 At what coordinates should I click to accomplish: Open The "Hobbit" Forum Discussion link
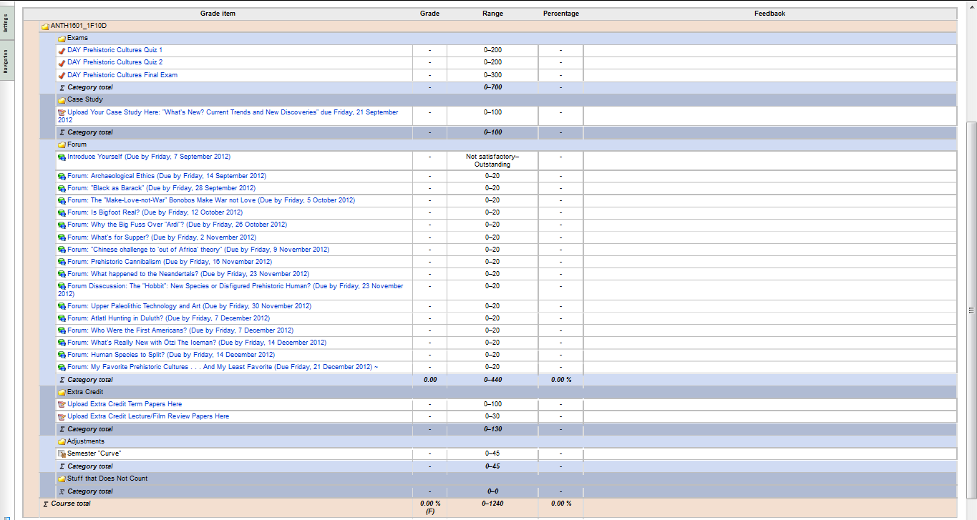(x=230, y=290)
